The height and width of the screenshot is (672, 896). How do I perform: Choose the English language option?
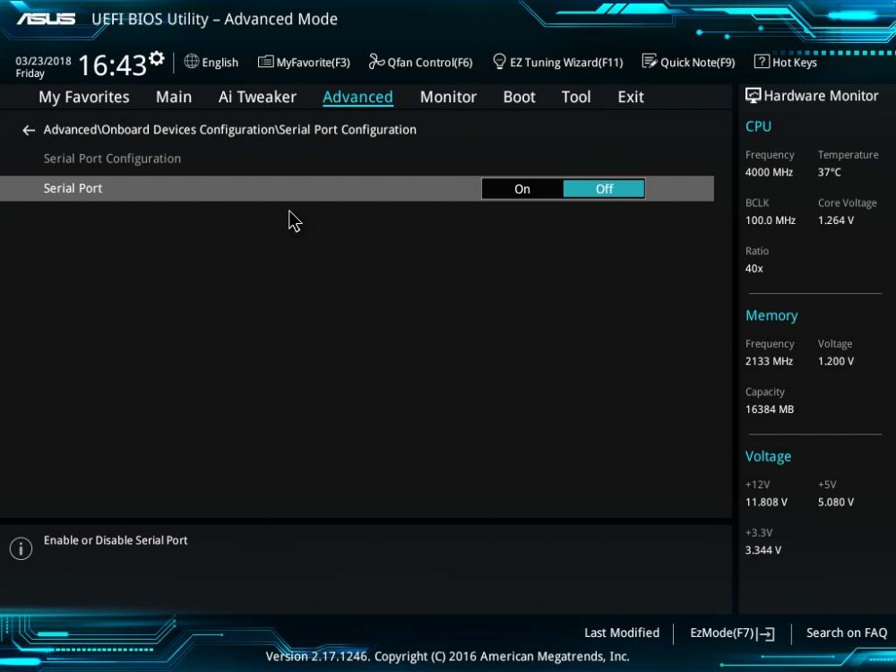[220, 63]
